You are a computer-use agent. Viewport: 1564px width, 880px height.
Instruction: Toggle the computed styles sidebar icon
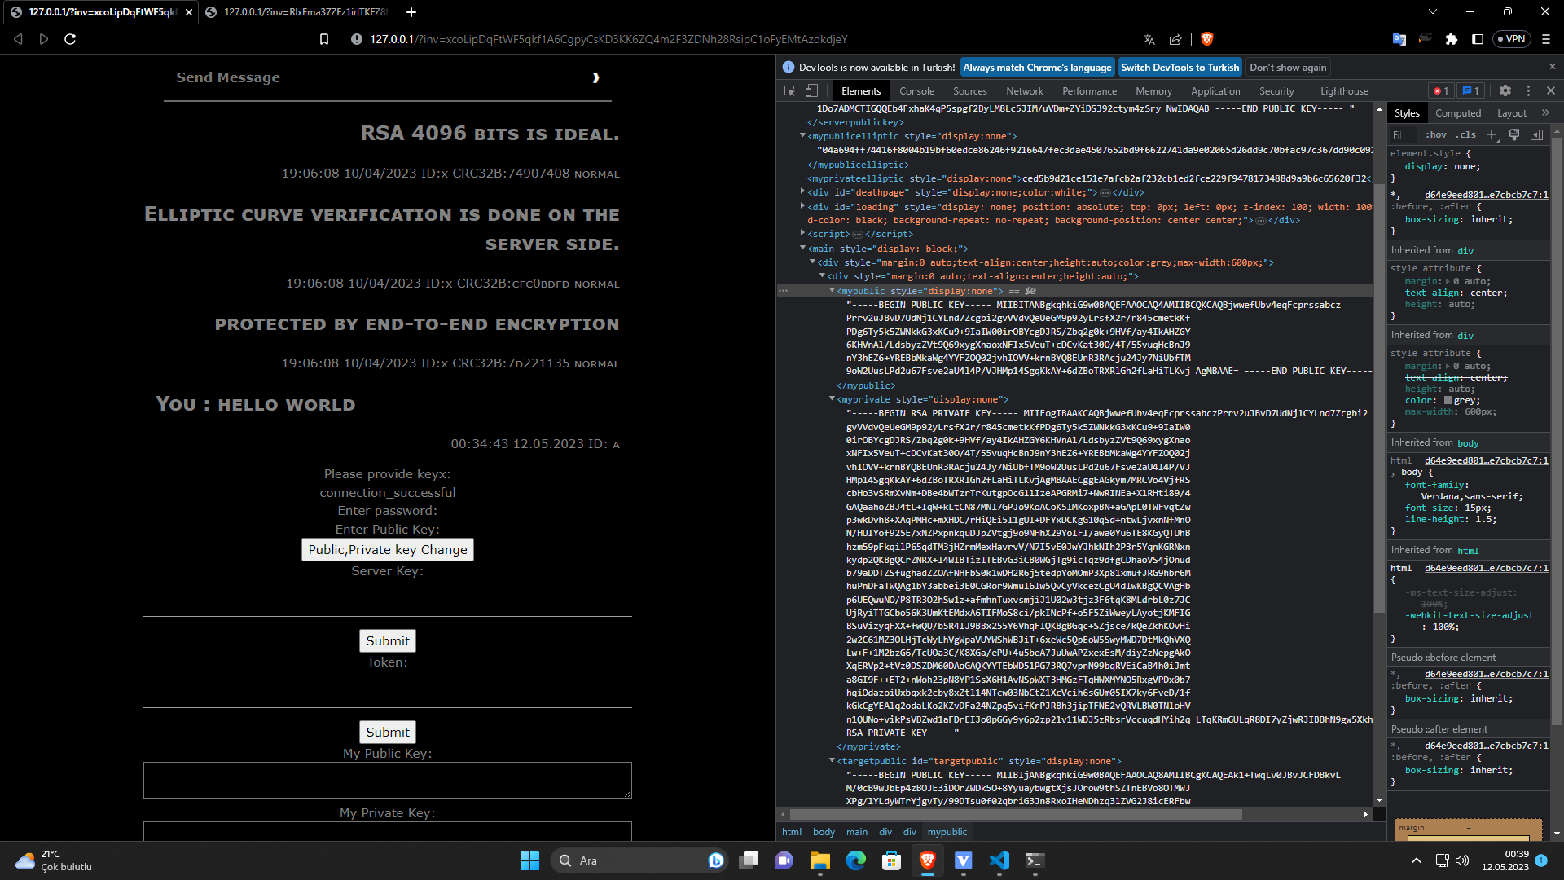point(1536,135)
